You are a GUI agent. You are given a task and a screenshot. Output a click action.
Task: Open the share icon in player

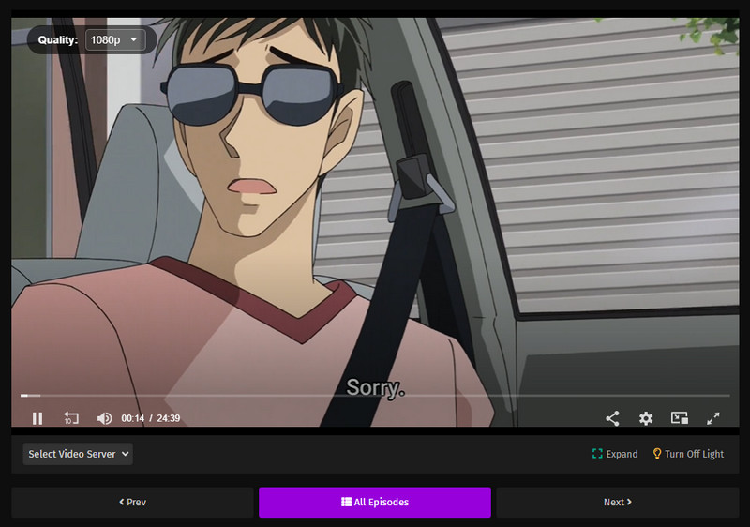612,418
